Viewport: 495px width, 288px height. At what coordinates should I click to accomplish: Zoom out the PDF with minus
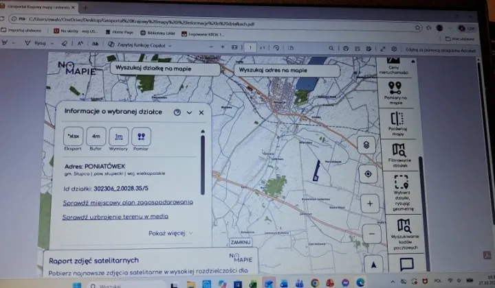(x=211, y=47)
